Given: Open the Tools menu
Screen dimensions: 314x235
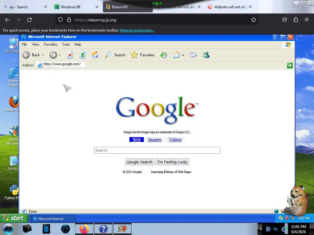Looking at the screenshot, I should [66, 44].
